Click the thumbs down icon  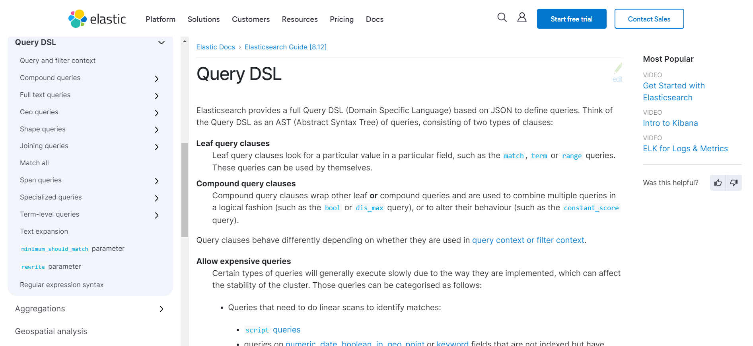(734, 183)
